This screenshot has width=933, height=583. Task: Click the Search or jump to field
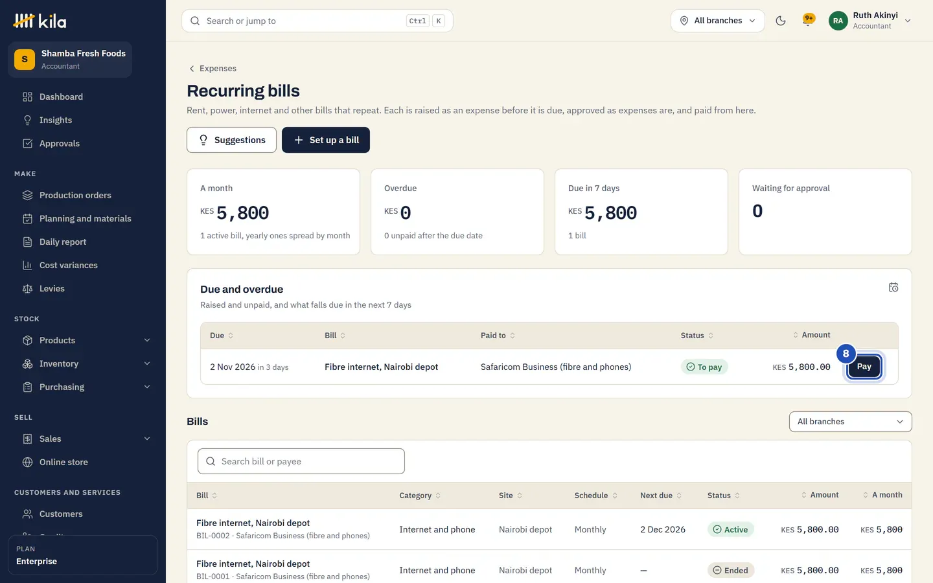coord(317,21)
